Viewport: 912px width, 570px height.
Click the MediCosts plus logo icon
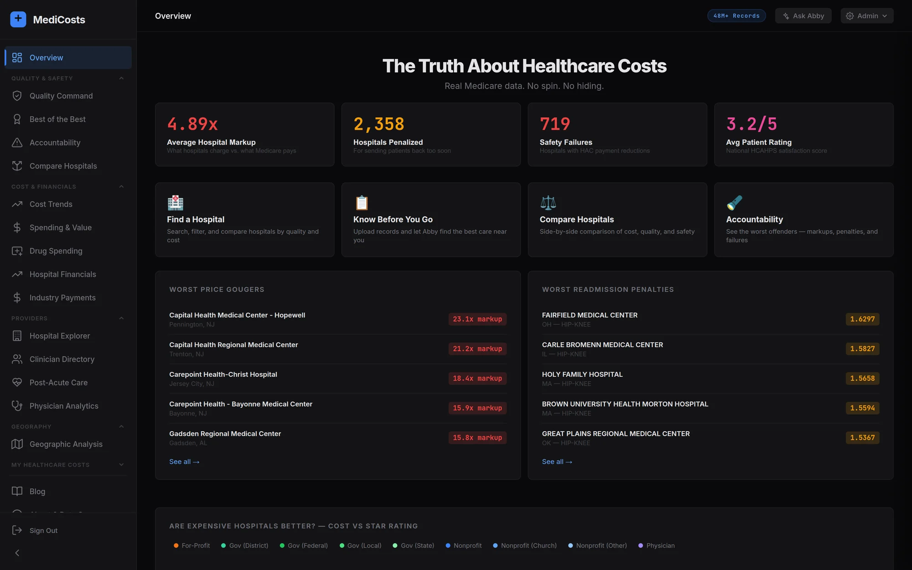(x=18, y=19)
